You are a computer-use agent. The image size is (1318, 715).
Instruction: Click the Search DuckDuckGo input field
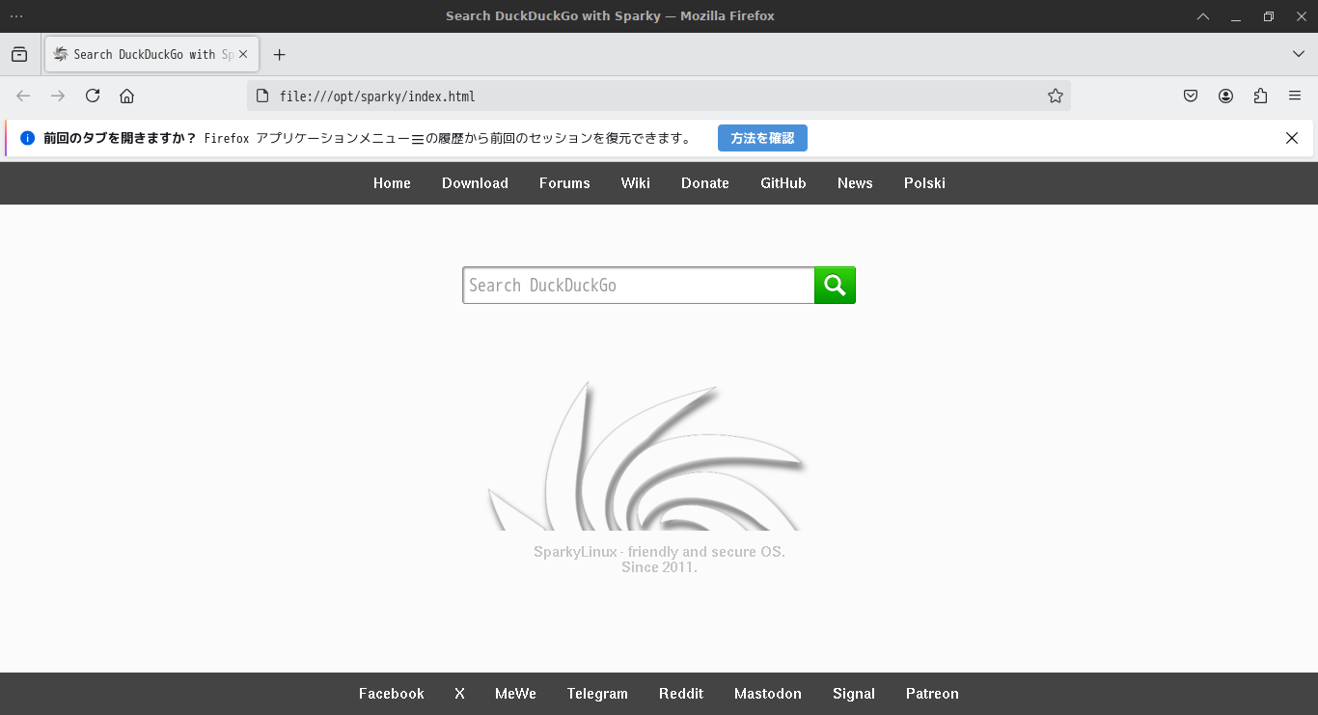pos(639,286)
